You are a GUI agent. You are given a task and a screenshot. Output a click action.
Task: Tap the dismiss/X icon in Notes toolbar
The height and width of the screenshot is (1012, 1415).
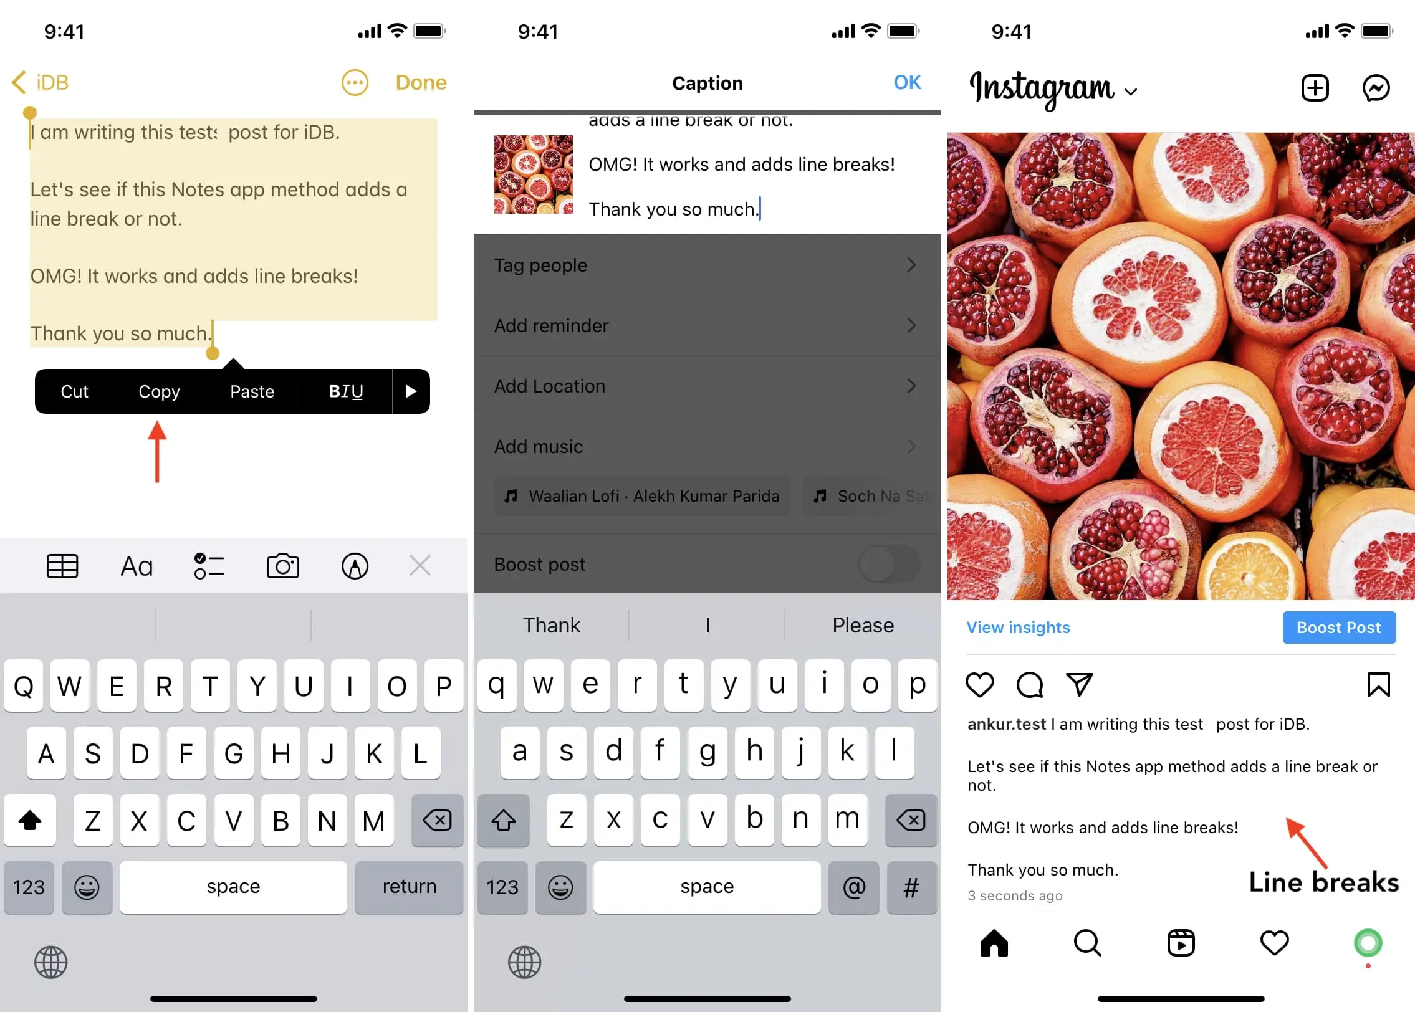[421, 565]
